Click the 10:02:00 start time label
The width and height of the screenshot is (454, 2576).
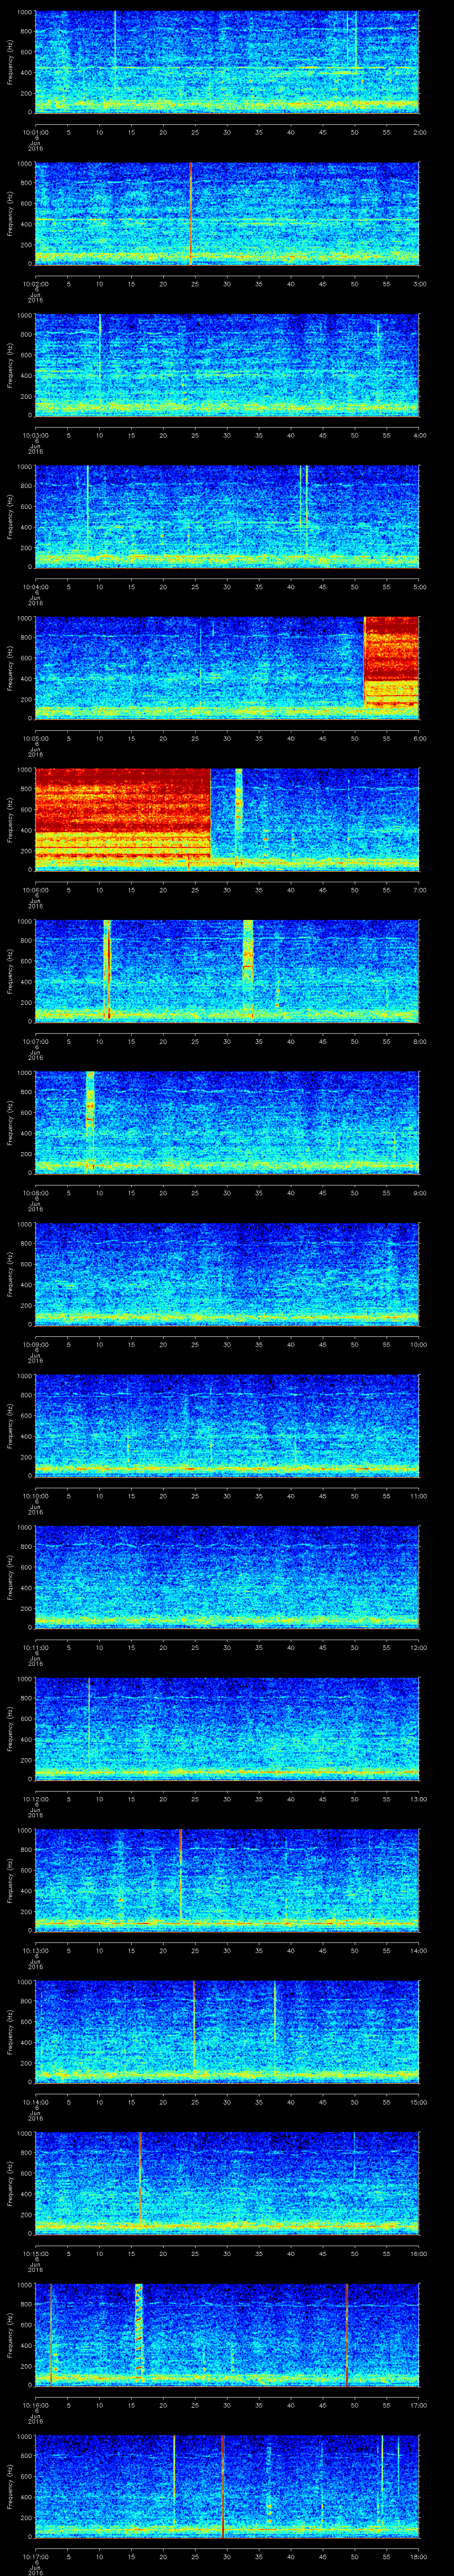tap(35, 284)
